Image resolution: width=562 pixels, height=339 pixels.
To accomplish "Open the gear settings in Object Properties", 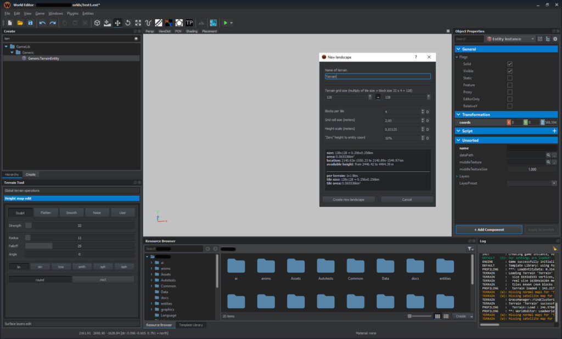I will 555,39.
